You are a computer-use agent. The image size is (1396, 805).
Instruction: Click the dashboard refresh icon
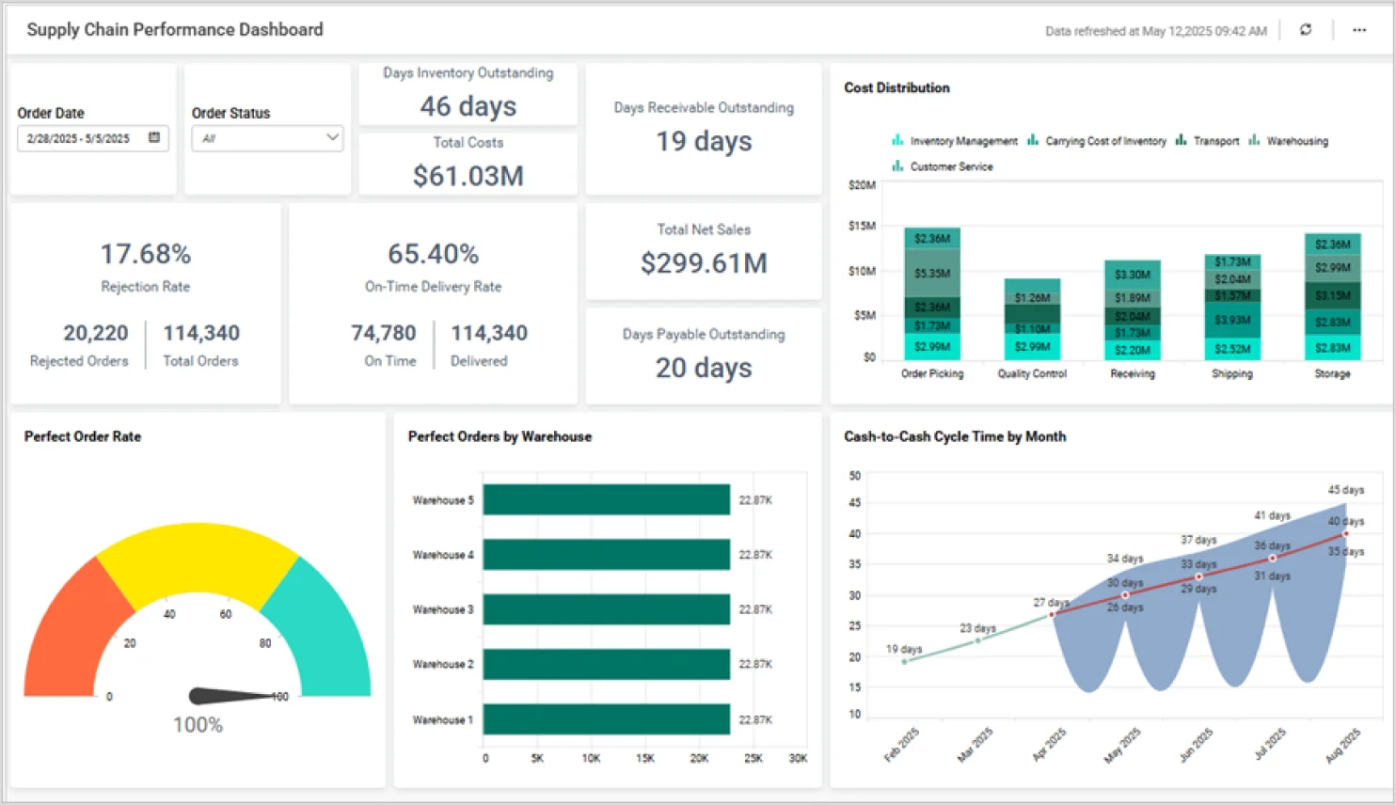tap(1306, 30)
